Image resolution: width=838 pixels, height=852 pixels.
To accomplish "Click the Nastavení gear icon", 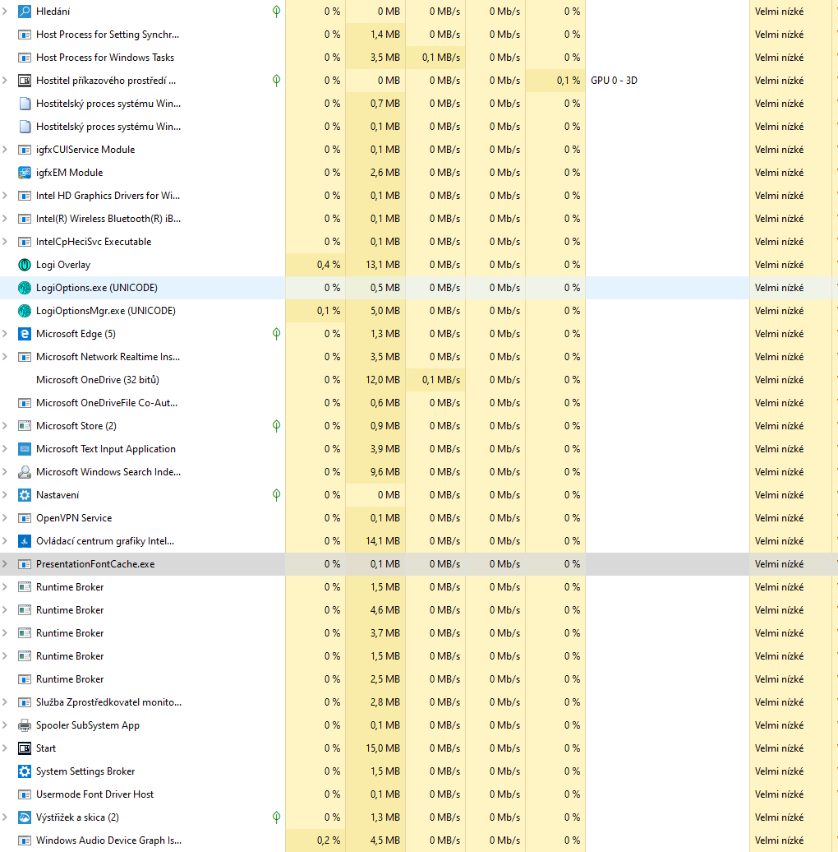I will pyautogui.click(x=25, y=495).
